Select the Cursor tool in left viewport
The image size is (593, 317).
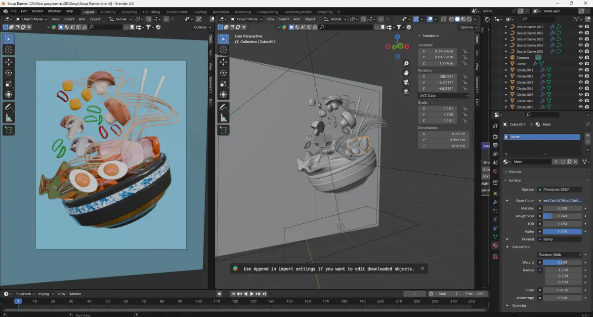[9, 49]
